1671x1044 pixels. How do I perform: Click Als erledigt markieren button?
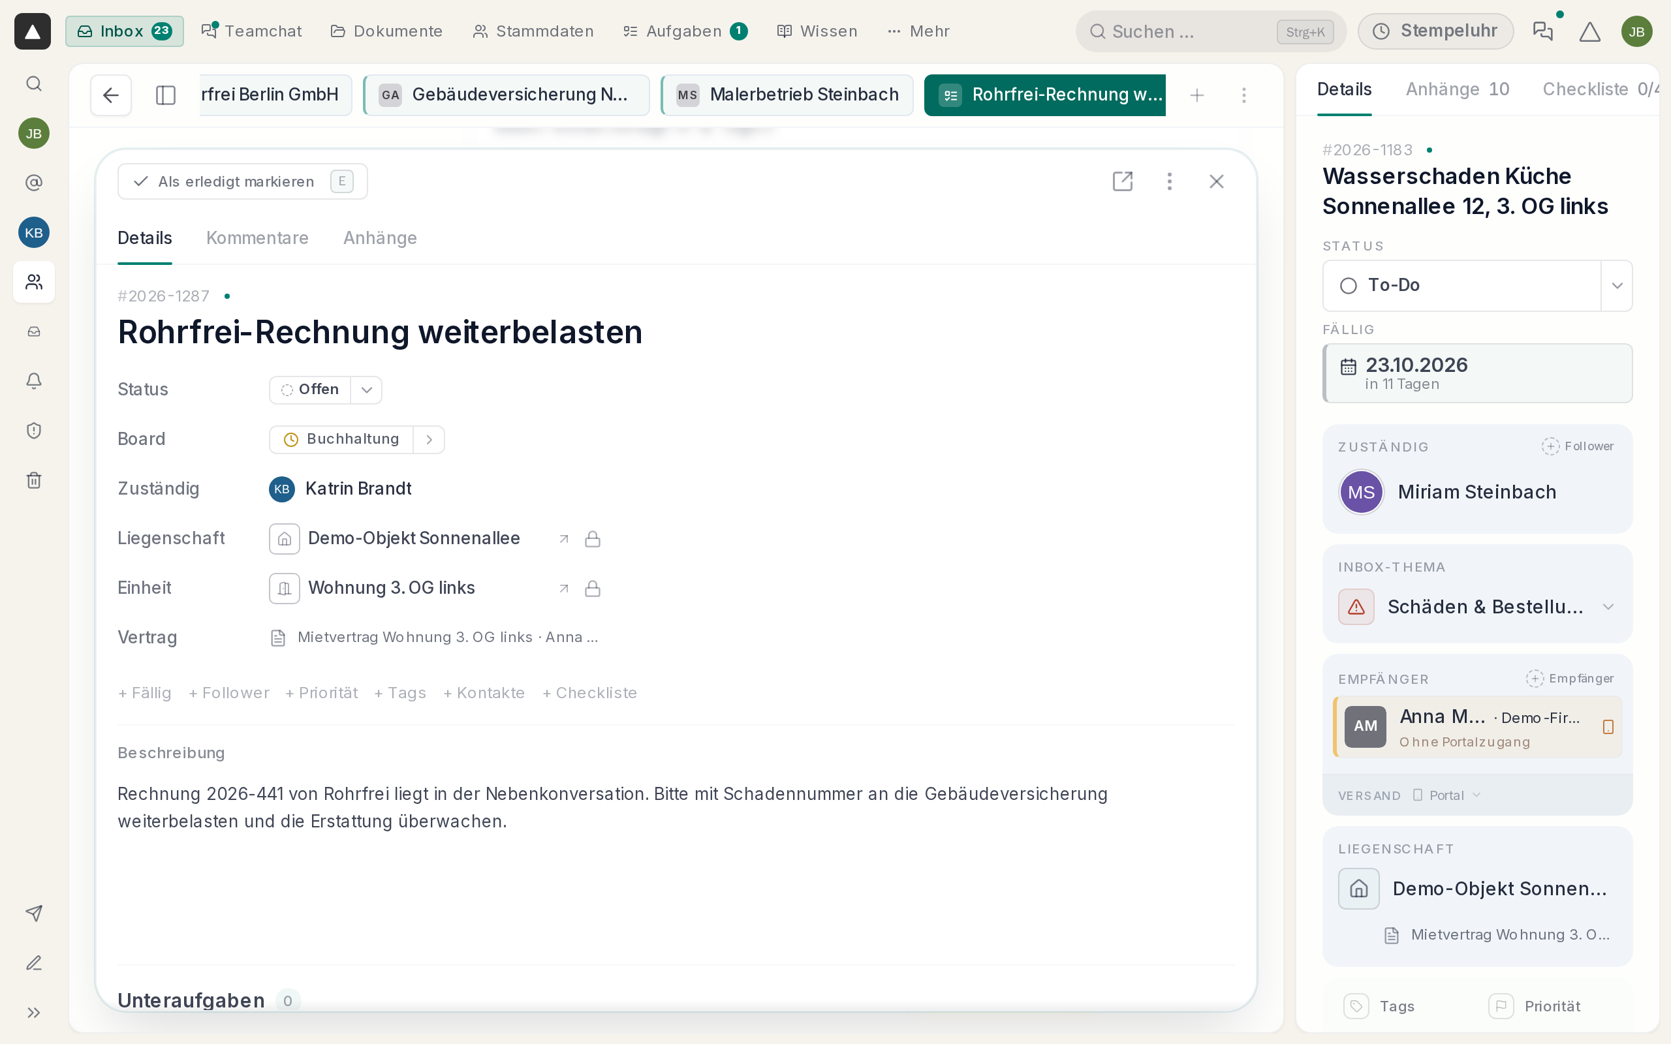(x=242, y=181)
